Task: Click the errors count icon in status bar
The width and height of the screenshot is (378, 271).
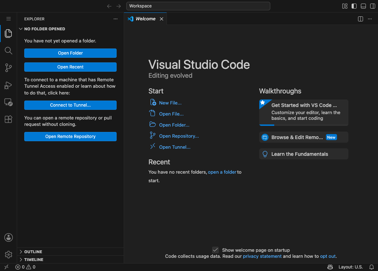Action: tap(18, 267)
